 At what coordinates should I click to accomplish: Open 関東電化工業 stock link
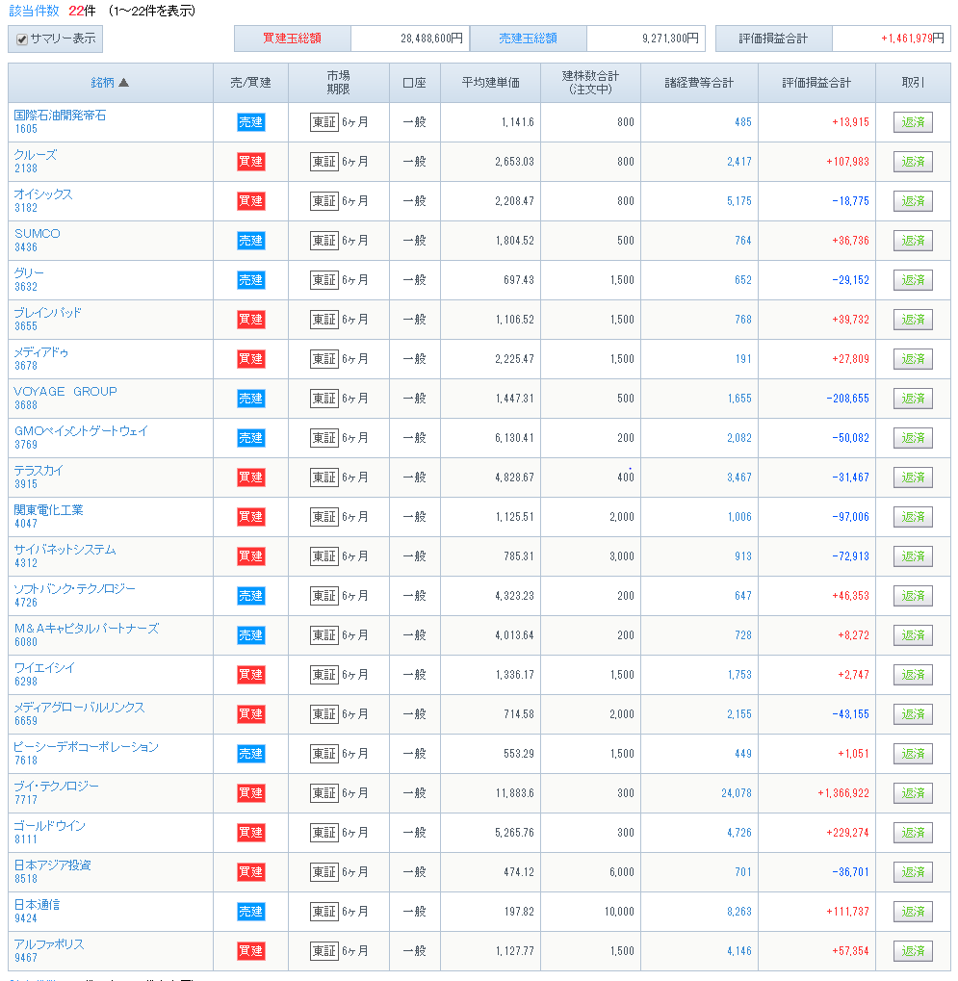point(49,510)
